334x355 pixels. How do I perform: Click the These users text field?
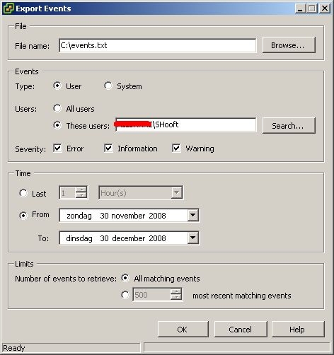click(186, 124)
